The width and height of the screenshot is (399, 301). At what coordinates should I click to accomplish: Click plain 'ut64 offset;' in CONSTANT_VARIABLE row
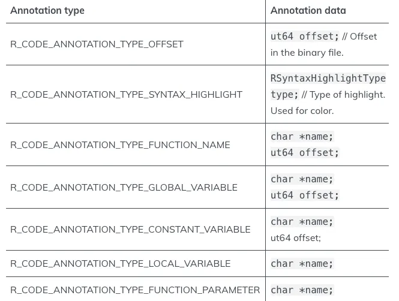click(x=296, y=238)
